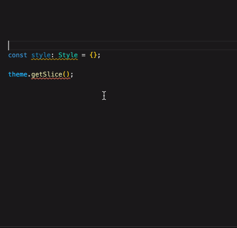The image size is (237, 228).
Task: Click the empty object braces '{}'
Action: pos(93,55)
